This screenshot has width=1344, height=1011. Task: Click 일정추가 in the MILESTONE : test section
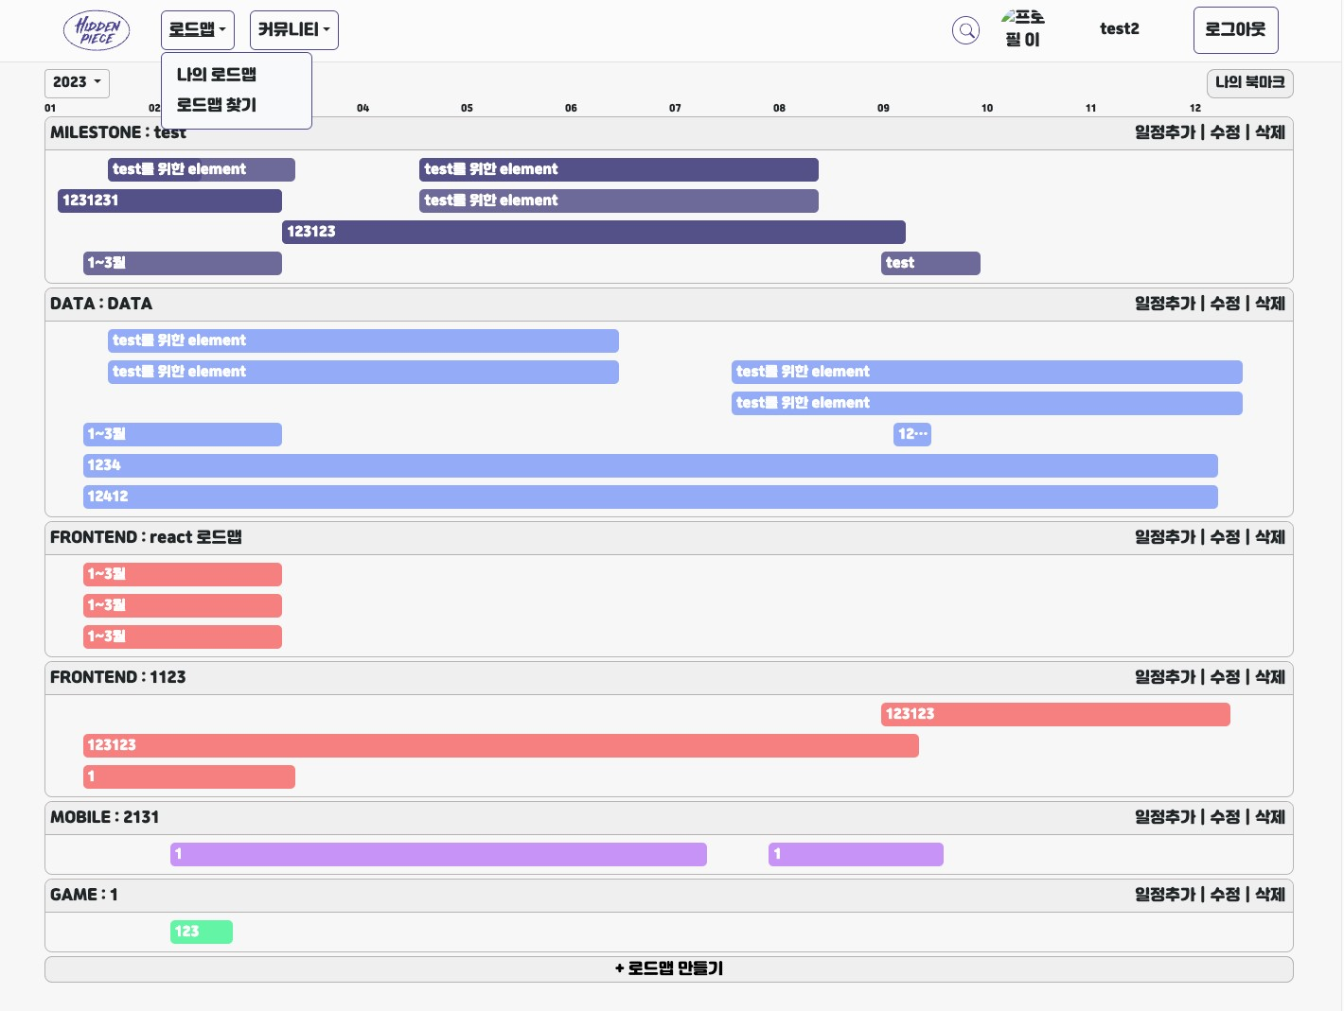(x=1164, y=132)
